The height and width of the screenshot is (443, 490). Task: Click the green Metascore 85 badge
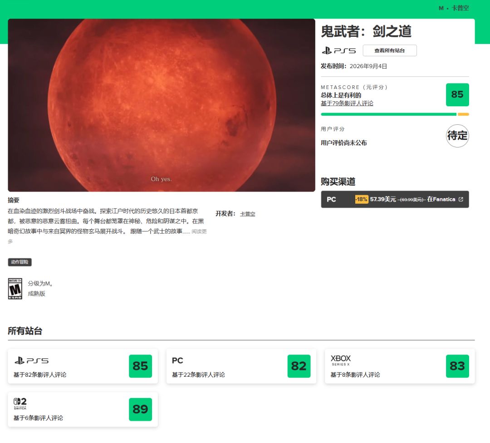(x=457, y=95)
